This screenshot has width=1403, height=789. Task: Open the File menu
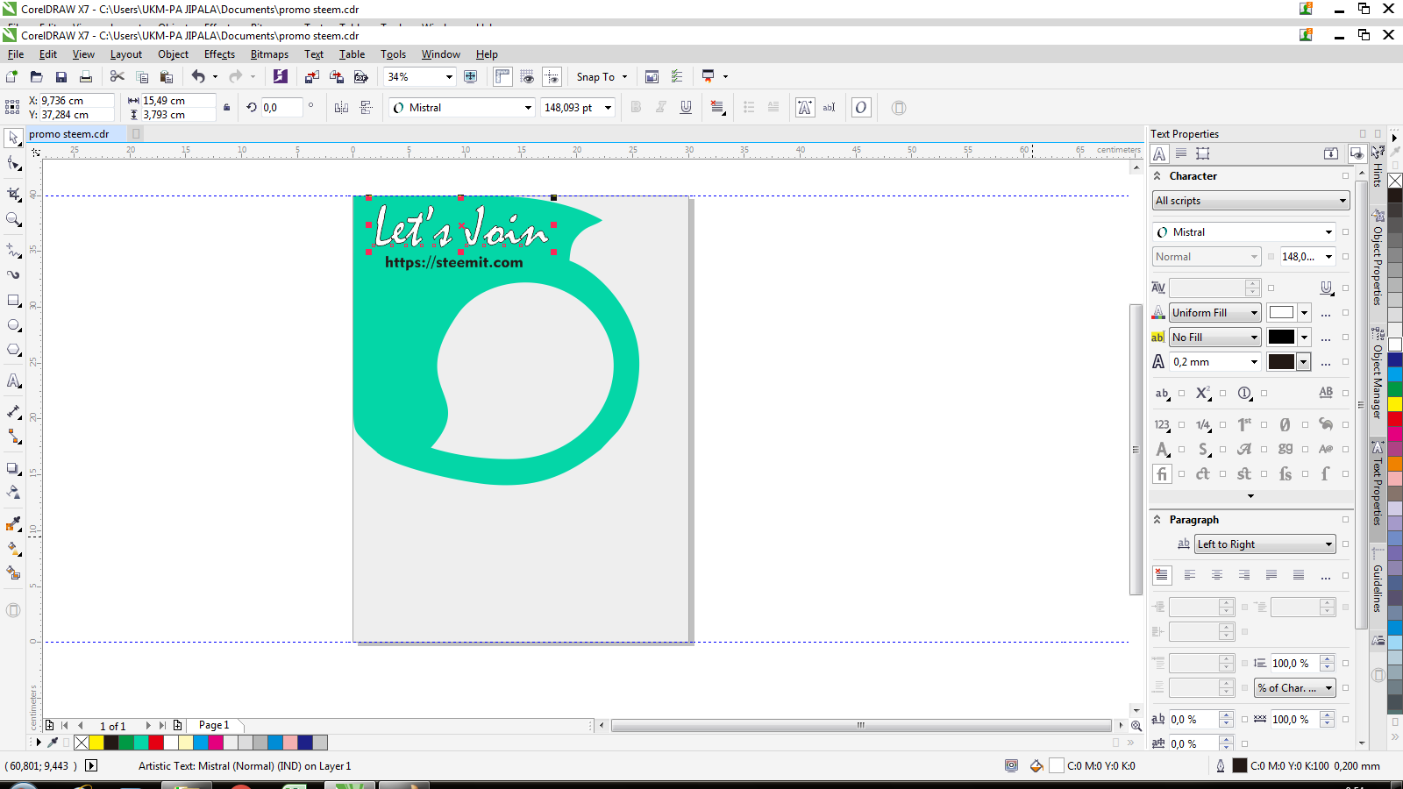[x=16, y=54]
